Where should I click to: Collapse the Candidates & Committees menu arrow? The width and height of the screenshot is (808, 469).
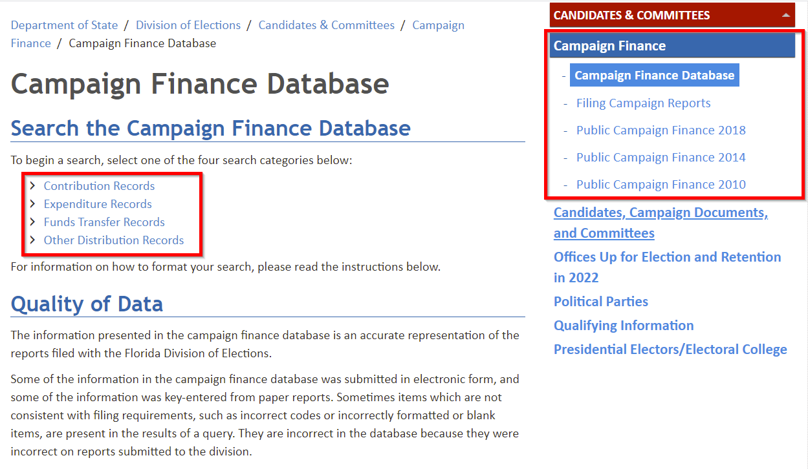[x=785, y=15]
